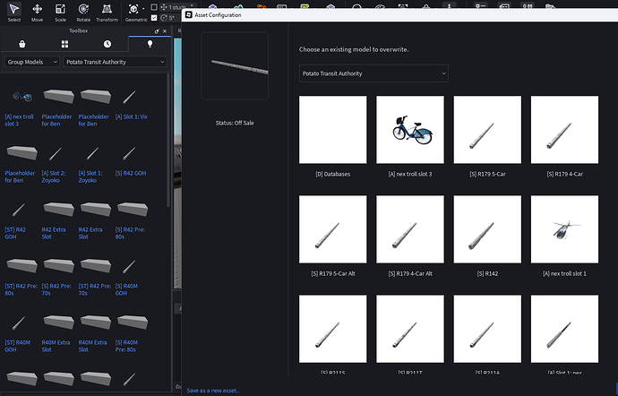Click "Choose an existing model to overwrite." text

pos(354,49)
